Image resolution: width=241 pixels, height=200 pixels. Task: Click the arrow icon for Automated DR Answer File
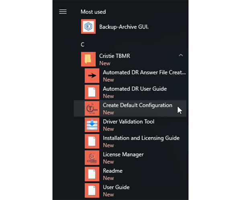click(x=92, y=76)
